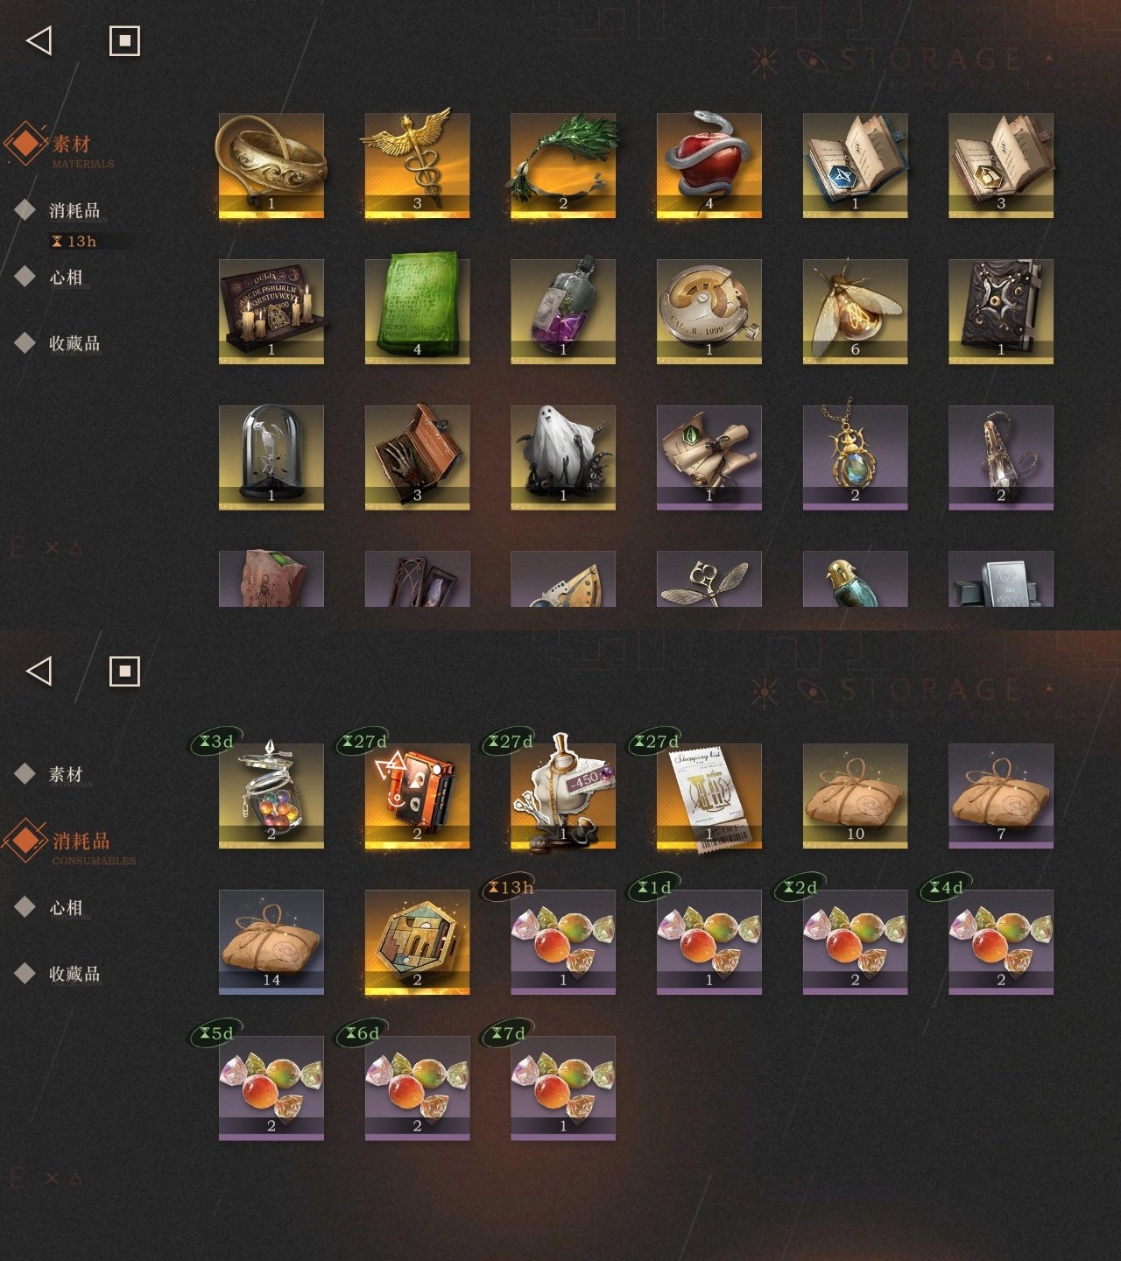1121x1261 pixels.
Task: Select the snake-wrapped red apple item
Action: [709, 165]
